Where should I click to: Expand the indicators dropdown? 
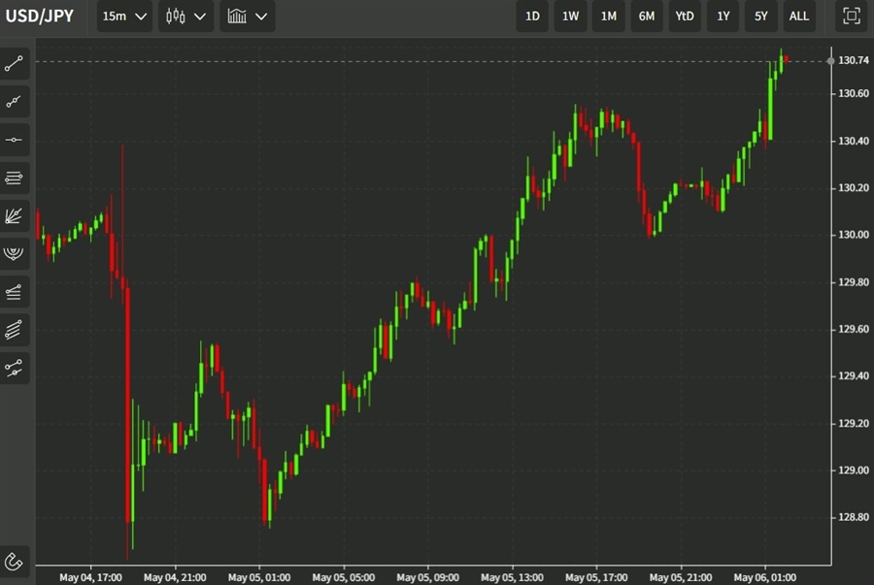247,16
